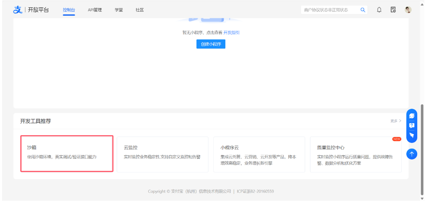Open the 沙箱 tool card
Image resolution: width=425 pixels, height=201 pixels.
67,154
